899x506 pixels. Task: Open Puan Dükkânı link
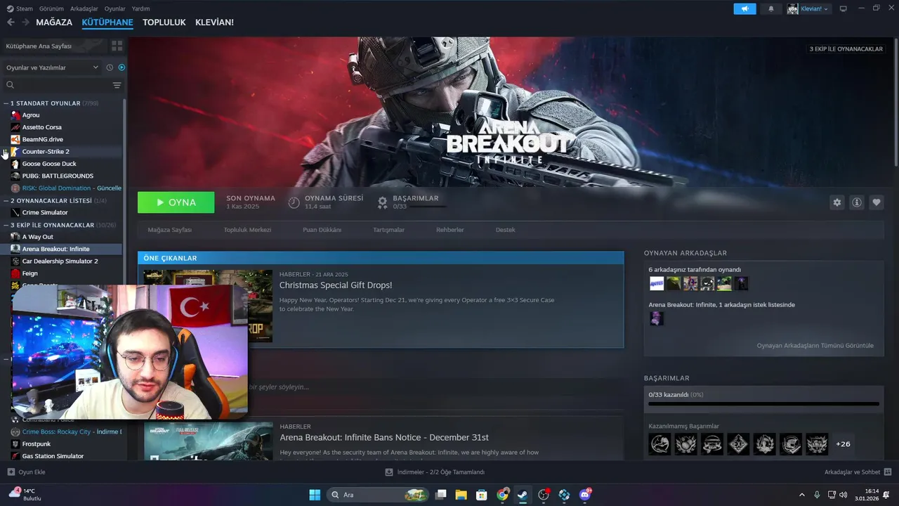point(322,230)
